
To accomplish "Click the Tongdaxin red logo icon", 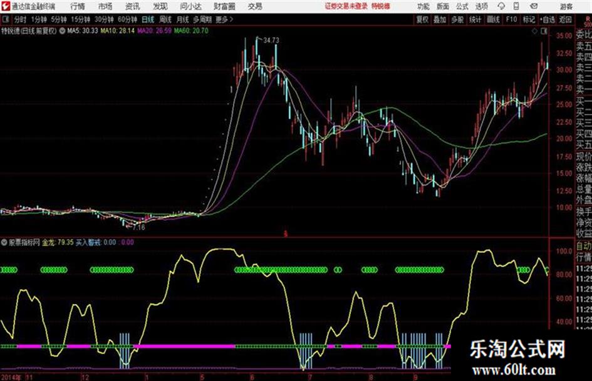I will (5, 6).
